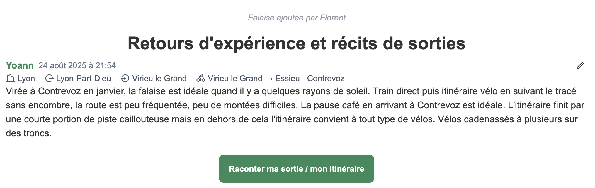Click Raconter ma sortie / mon itinéraire
The height and width of the screenshot is (188, 595).
pos(296,169)
